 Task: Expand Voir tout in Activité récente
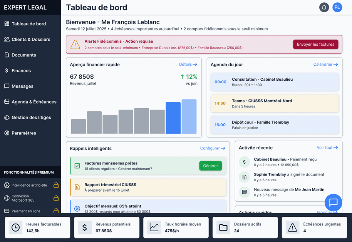click(327, 148)
